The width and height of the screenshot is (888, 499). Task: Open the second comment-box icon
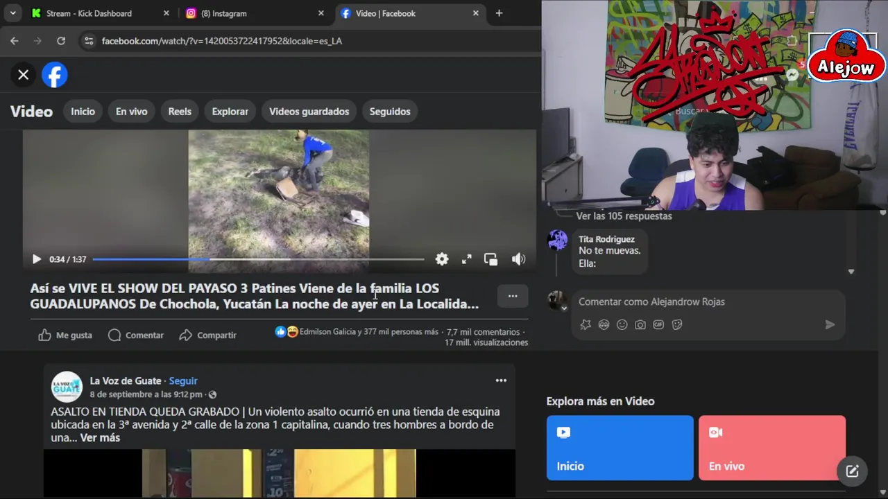(604, 324)
